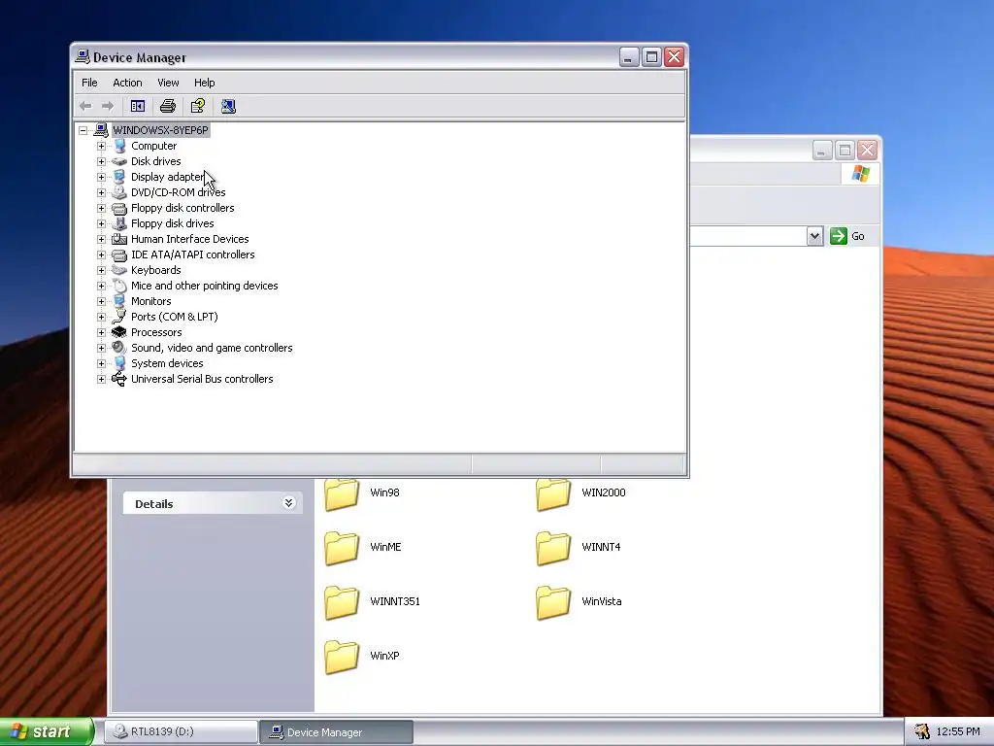Expand the Monitors node
Viewport: 994px width, 746px height.
point(101,301)
